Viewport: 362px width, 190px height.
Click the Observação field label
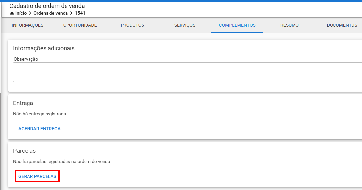click(26, 59)
